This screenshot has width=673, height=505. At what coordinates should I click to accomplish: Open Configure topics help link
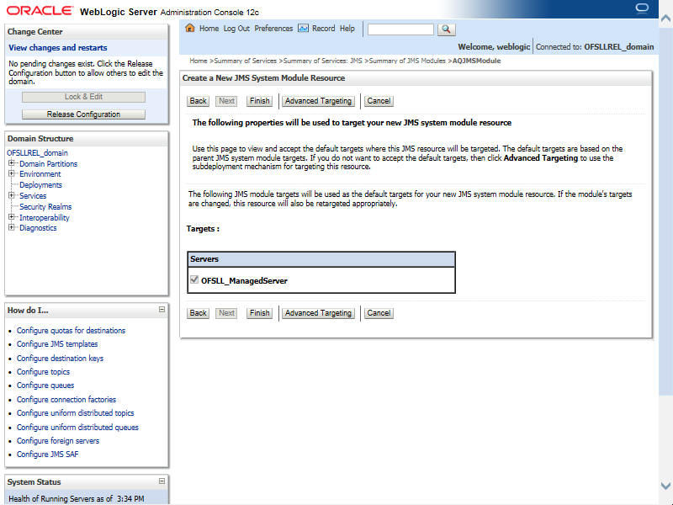(43, 372)
